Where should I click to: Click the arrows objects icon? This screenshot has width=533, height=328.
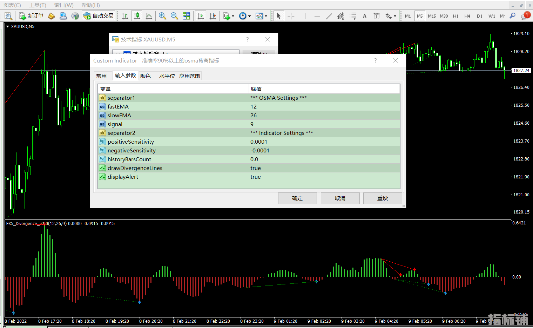(389, 16)
